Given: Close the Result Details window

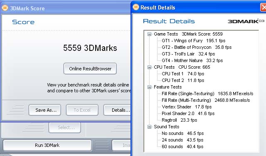Looking at the screenshot, I should (263, 7).
